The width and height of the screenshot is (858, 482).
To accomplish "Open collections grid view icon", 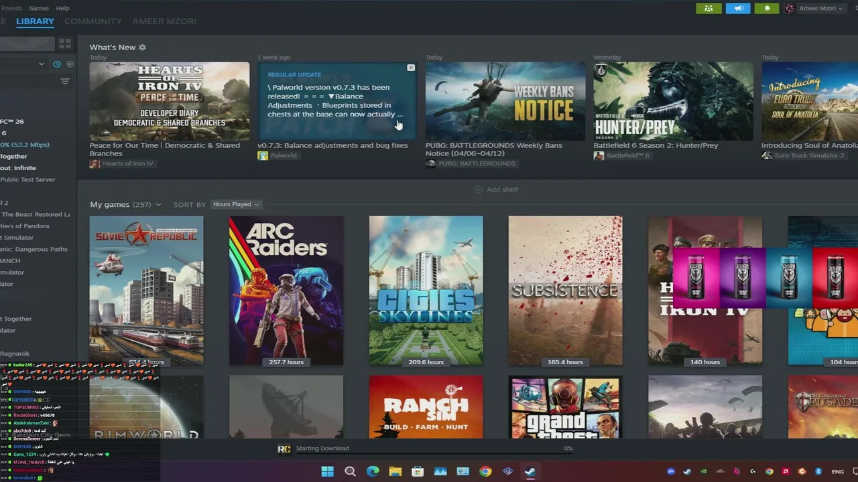I will (x=65, y=44).
